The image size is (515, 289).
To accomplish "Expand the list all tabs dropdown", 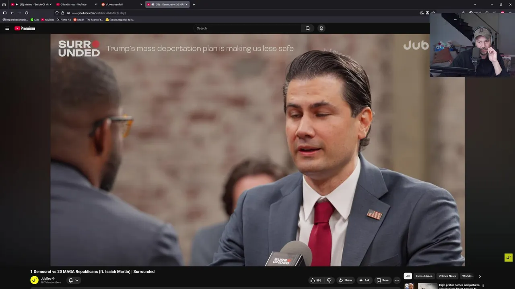I will pos(475,4).
